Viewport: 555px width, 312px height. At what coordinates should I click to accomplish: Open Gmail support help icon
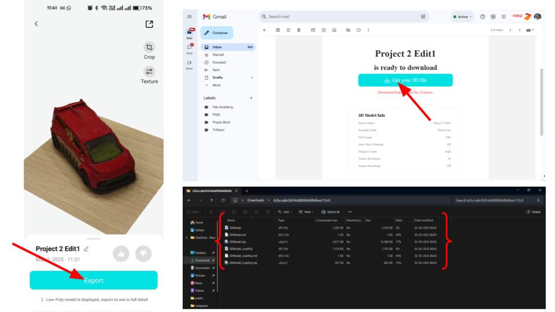[x=482, y=17]
